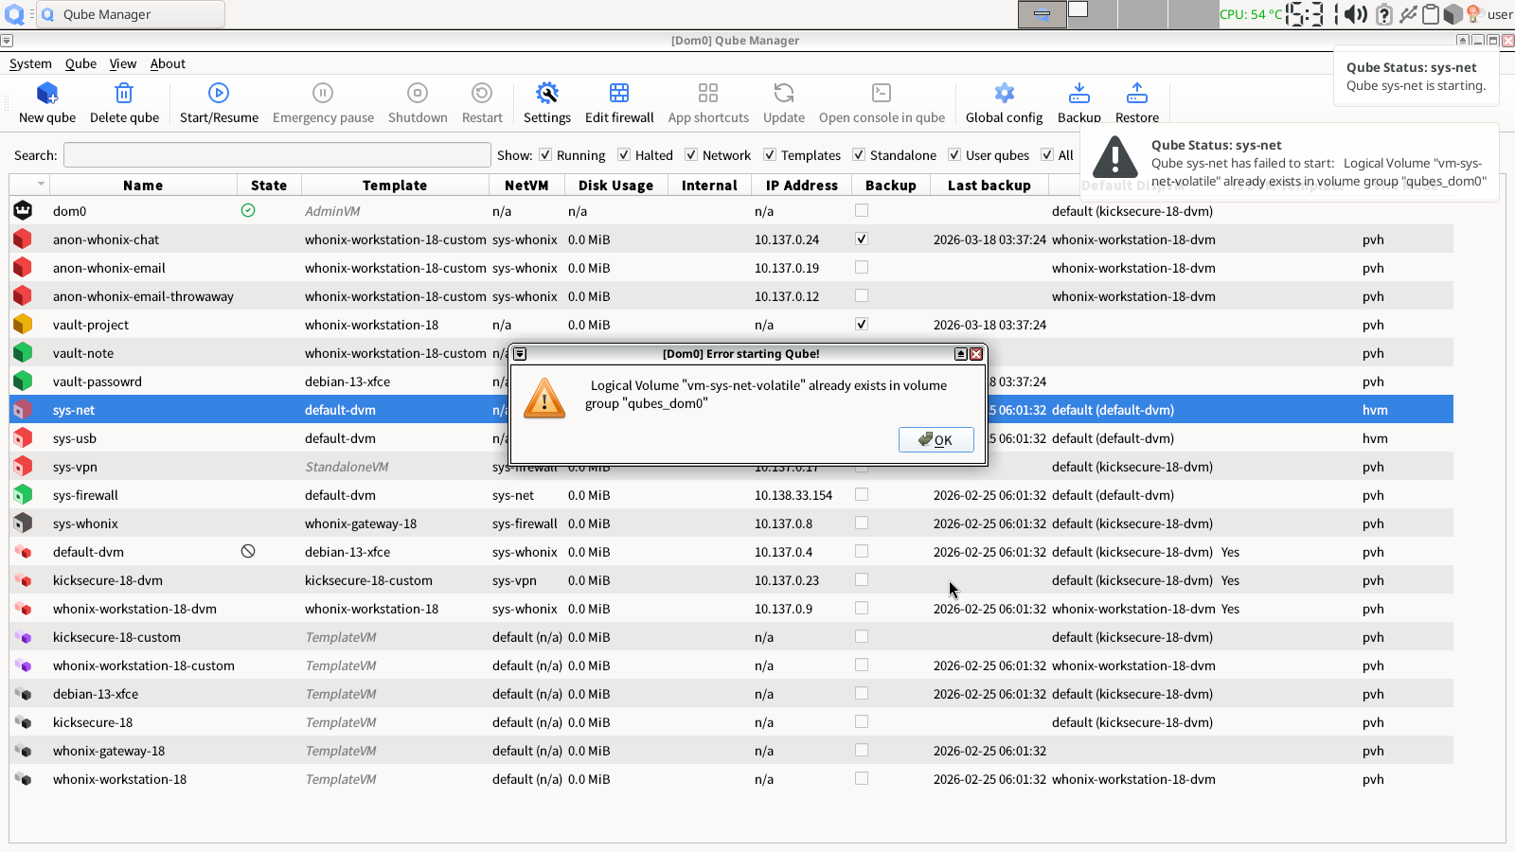Image resolution: width=1515 pixels, height=852 pixels.
Task: Open Global config gear icon
Action: 1004,94
